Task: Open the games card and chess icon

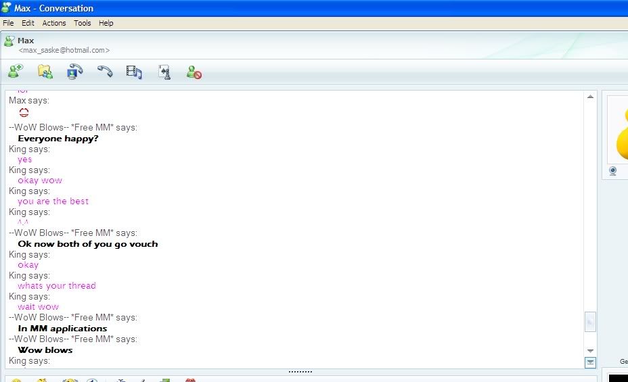Action: (x=164, y=72)
